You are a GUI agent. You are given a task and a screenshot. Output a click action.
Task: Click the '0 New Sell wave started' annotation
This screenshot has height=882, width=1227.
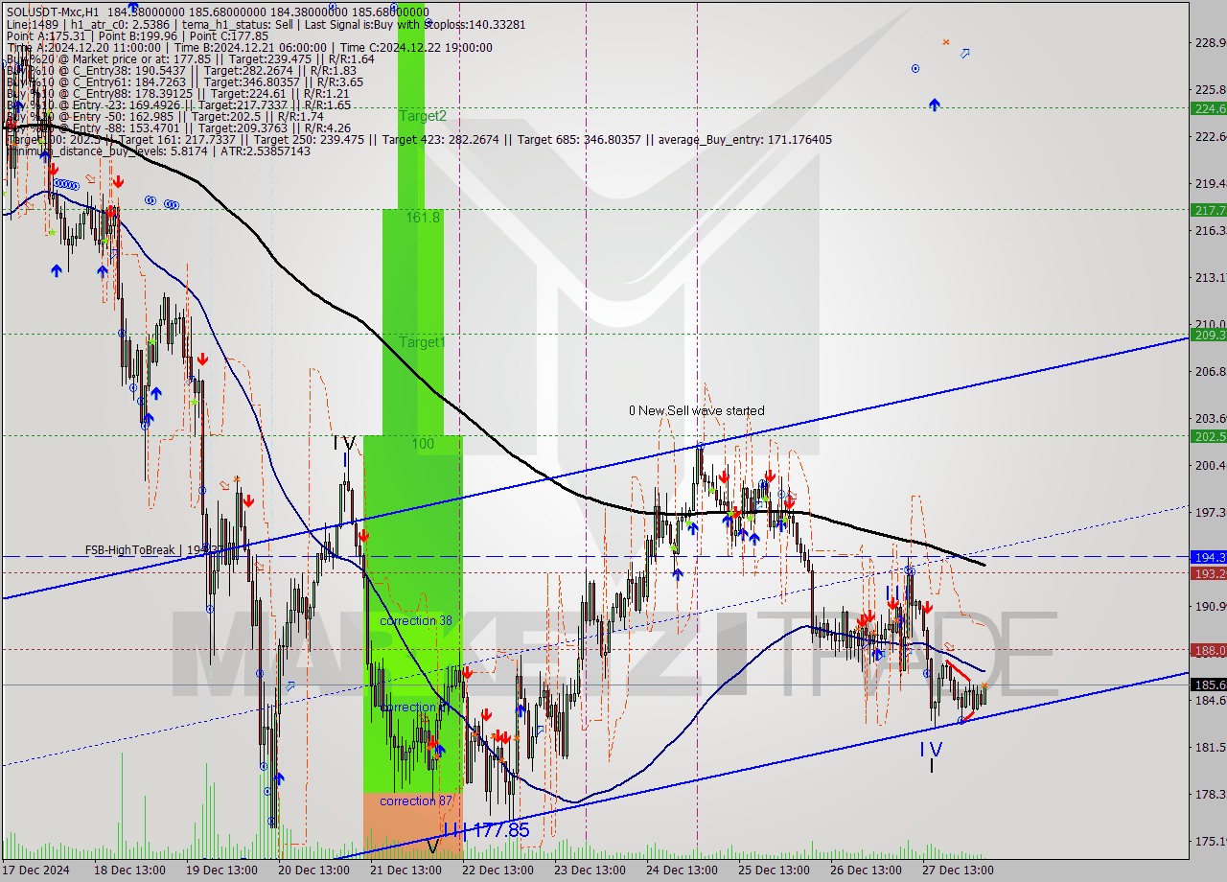click(x=697, y=410)
